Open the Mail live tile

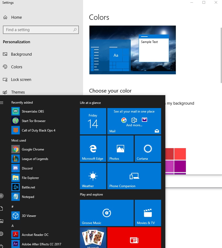(x=134, y=121)
